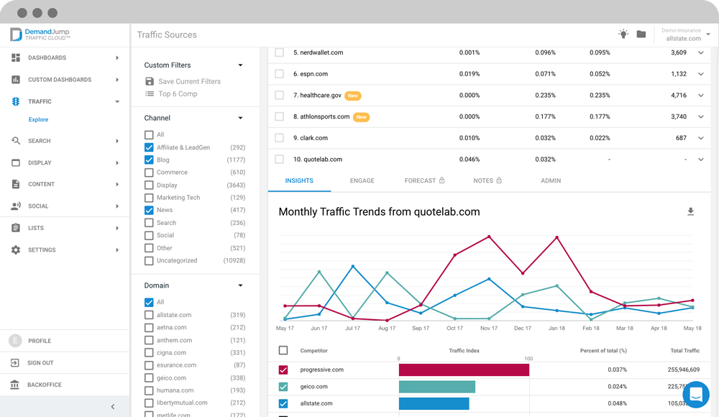Image resolution: width=719 pixels, height=417 pixels.
Task: Switch to the Insights tab
Action: (x=299, y=180)
